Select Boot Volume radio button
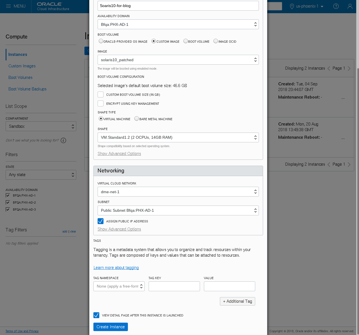This screenshot has height=335, width=359. click(186, 41)
